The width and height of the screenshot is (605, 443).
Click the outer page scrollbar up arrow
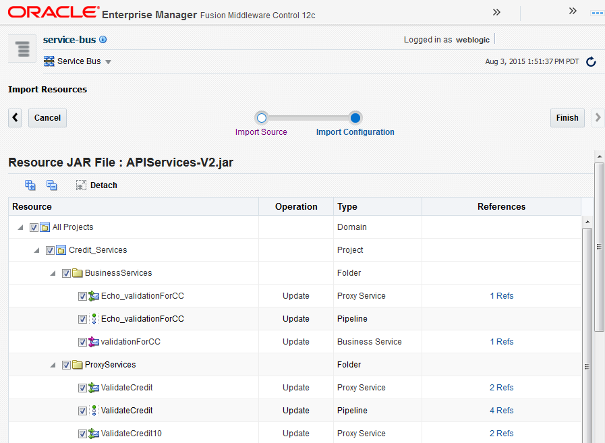tap(599, 156)
